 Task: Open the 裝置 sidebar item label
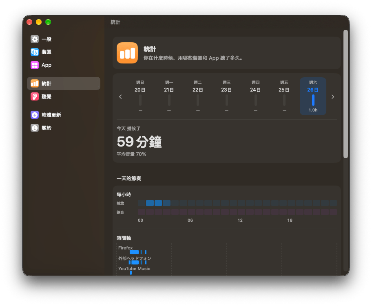[46, 52]
